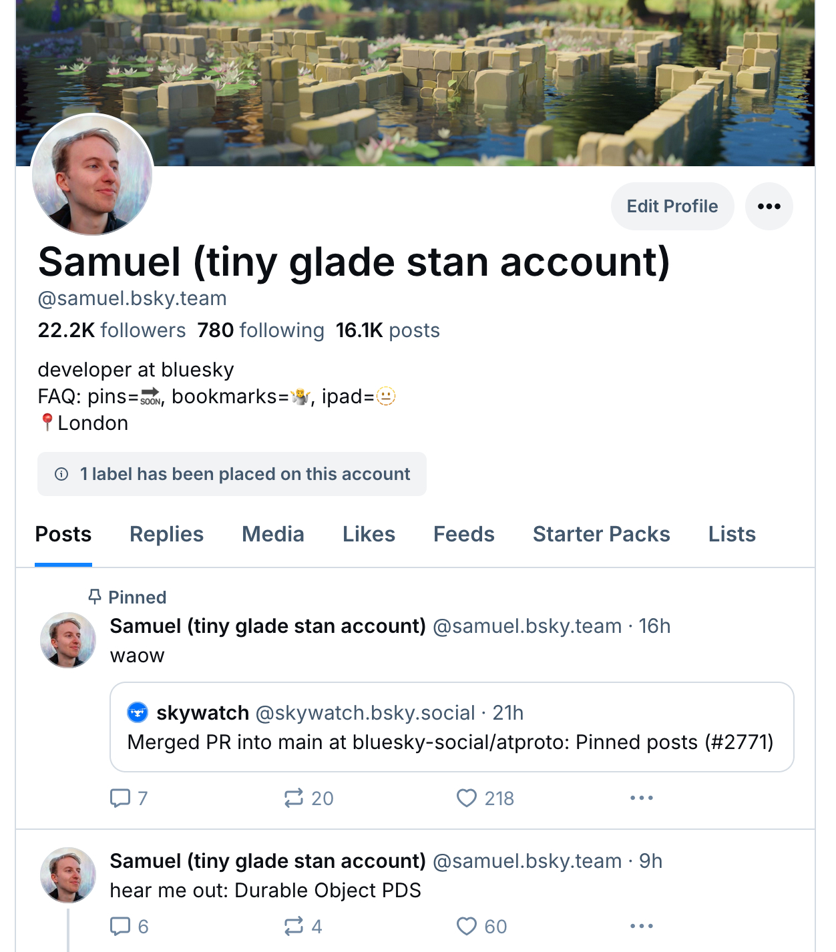Reply to the "Durable Object PDS" post
The image size is (836, 952).
click(120, 926)
